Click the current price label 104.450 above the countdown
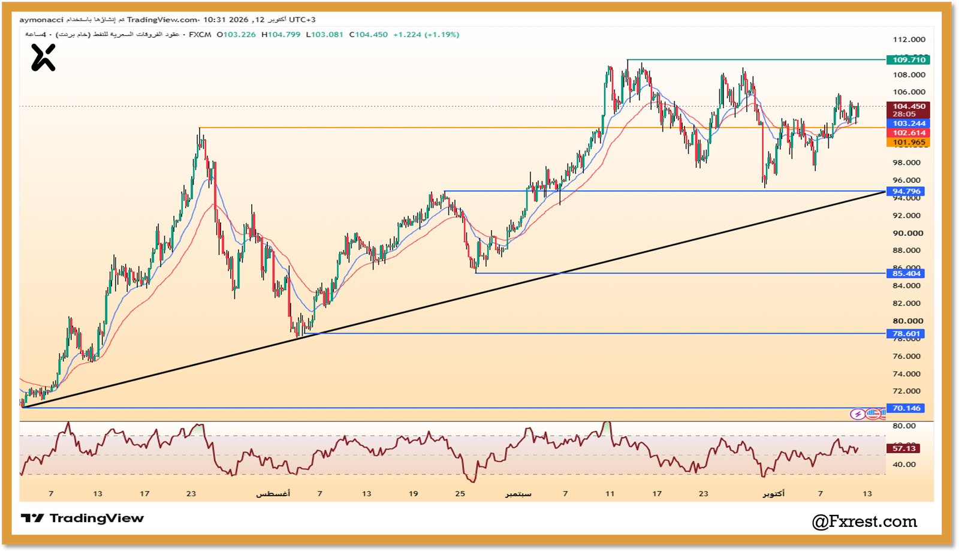 pyautogui.click(x=909, y=106)
